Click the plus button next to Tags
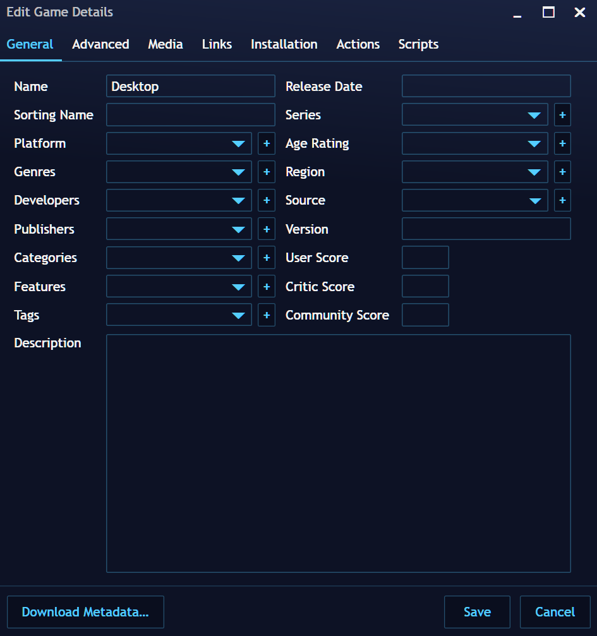 click(266, 315)
